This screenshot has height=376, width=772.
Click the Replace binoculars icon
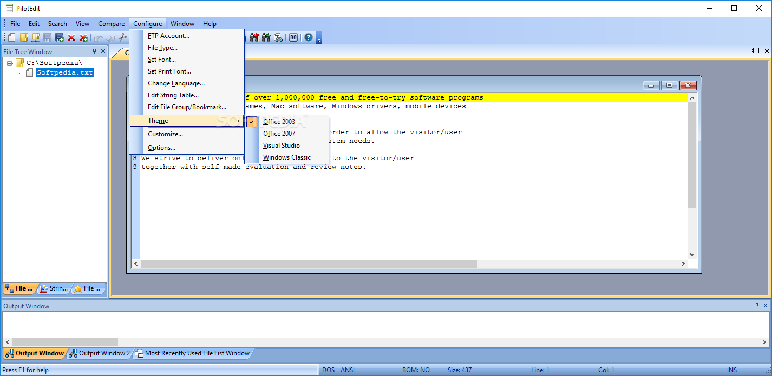click(x=278, y=37)
